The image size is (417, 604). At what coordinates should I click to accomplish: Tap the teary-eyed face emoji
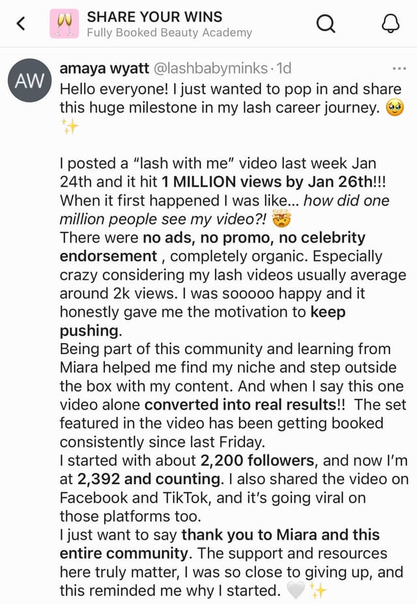(395, 107)
